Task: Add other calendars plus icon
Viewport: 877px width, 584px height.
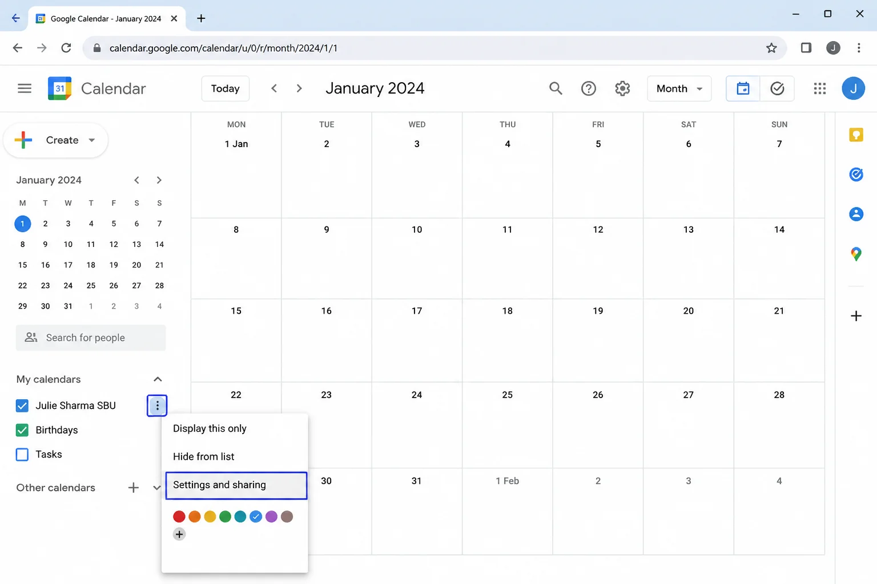Action: 133,488
